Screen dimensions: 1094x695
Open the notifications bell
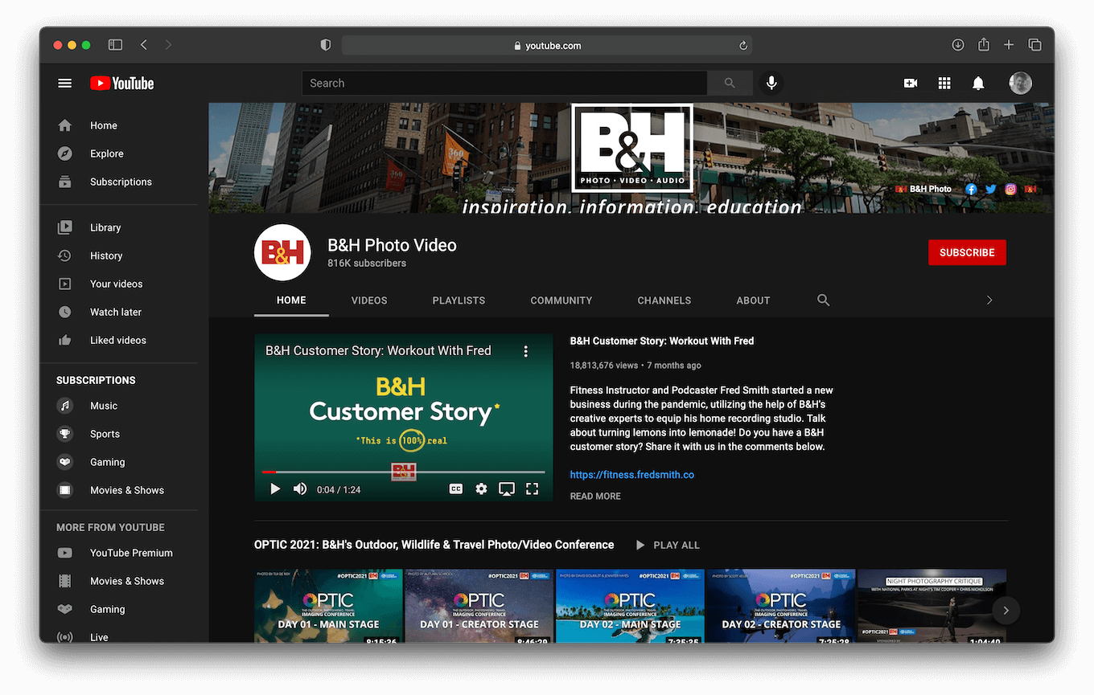978,84
